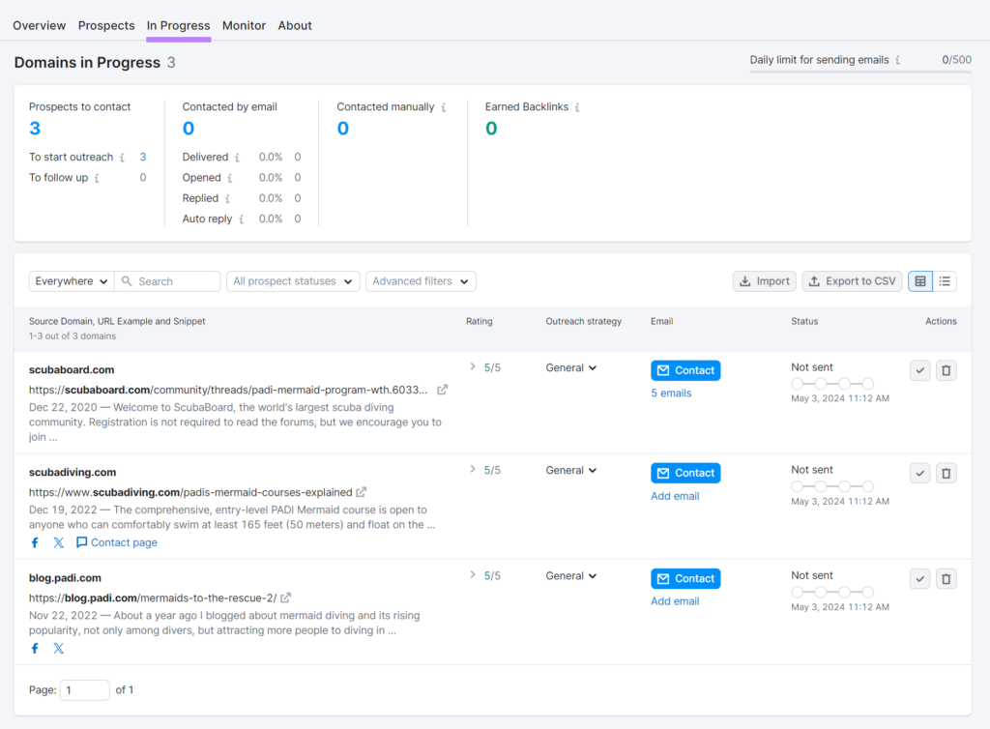This screenshot has width=990, height=729.
Task: Open the About tab
Action: coord(295,26)
